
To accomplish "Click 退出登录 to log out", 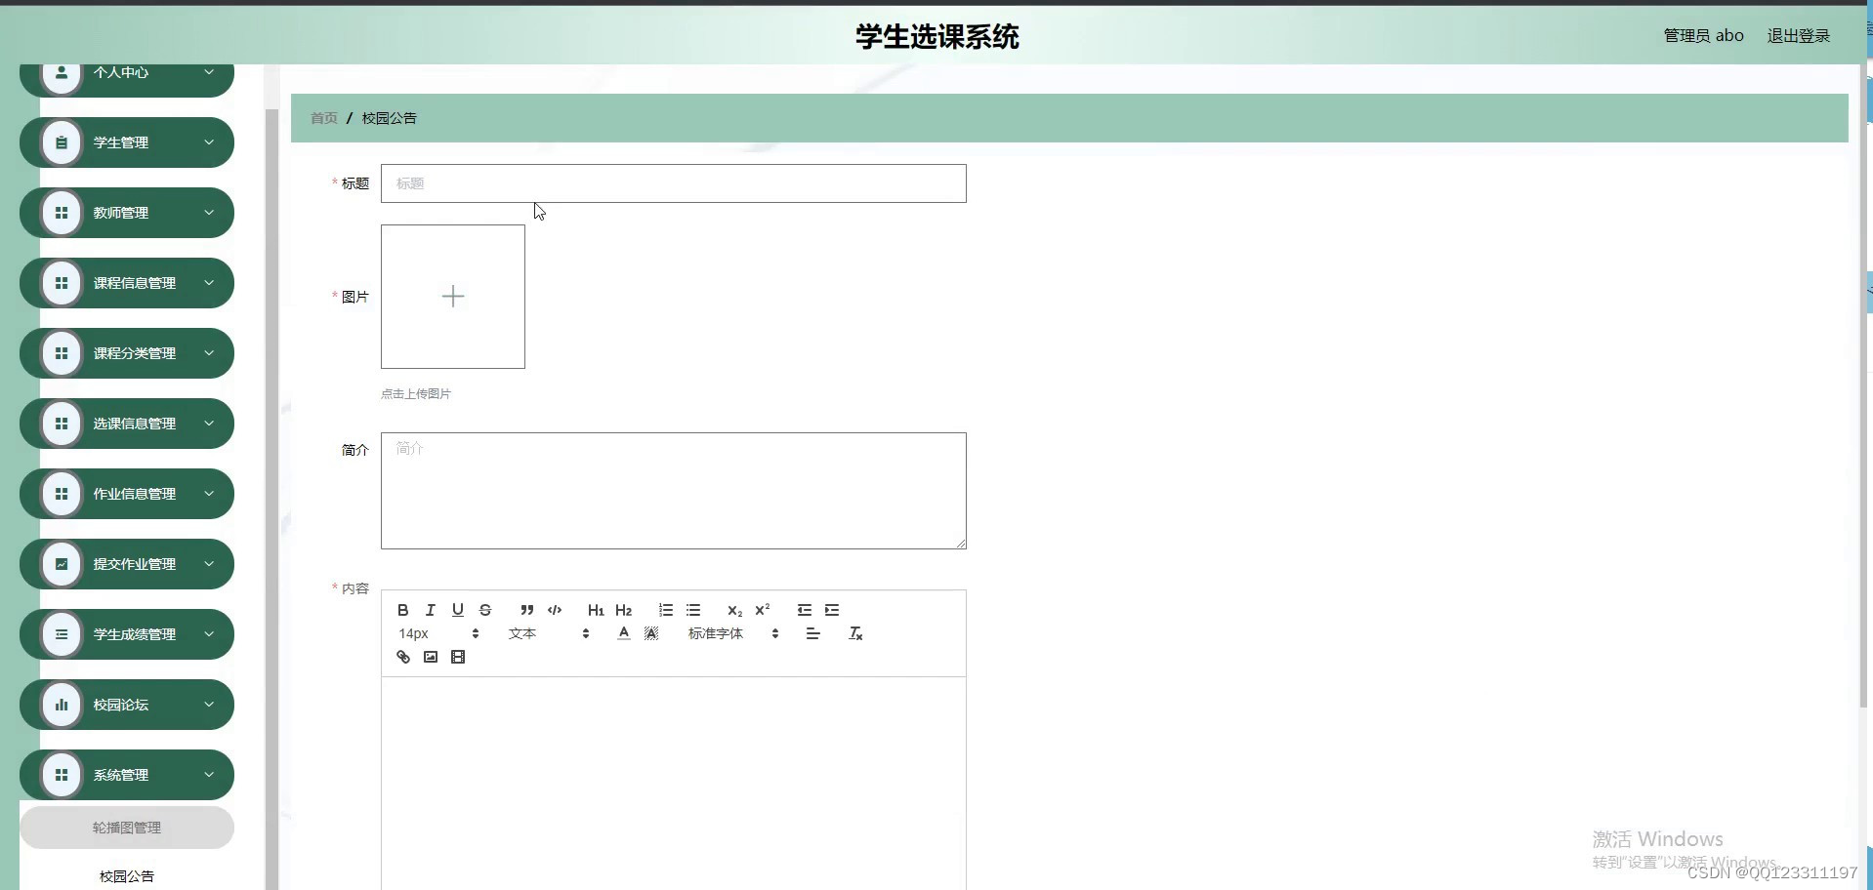I will click(x=1798, y=35).
